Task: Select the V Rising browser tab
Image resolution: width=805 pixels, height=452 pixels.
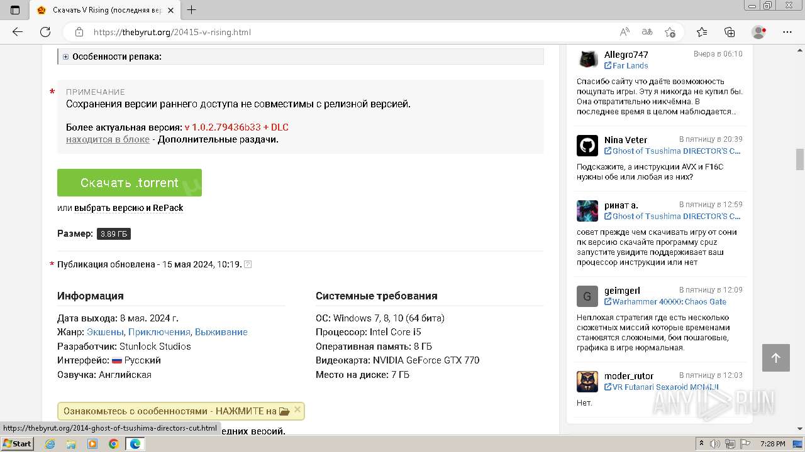Action: 106,10
